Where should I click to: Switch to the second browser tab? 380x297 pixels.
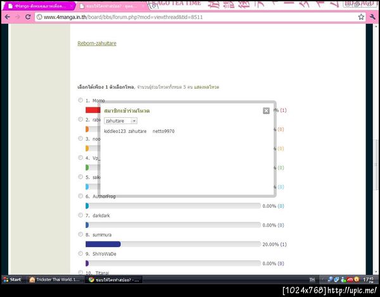pyautogui.click(x=110, y=6)
